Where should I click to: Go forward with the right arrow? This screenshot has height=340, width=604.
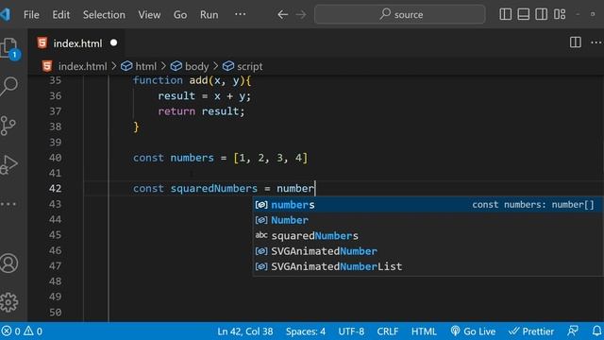(301, 15)
